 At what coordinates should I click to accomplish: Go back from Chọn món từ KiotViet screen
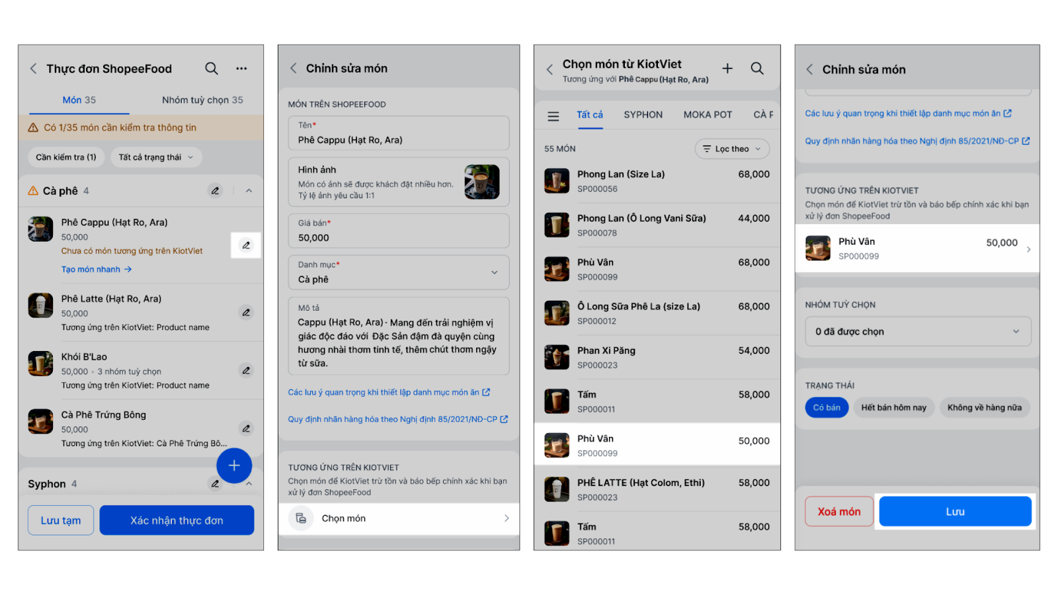[x=549, y=69]
